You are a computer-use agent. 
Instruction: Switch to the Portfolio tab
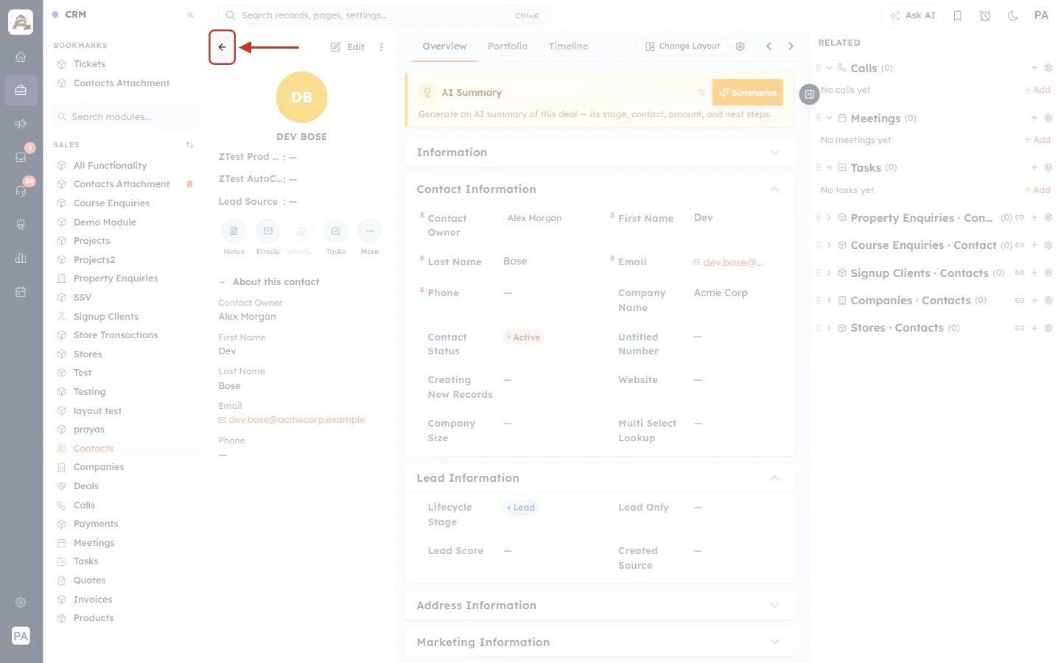click(x=508, y=46)
